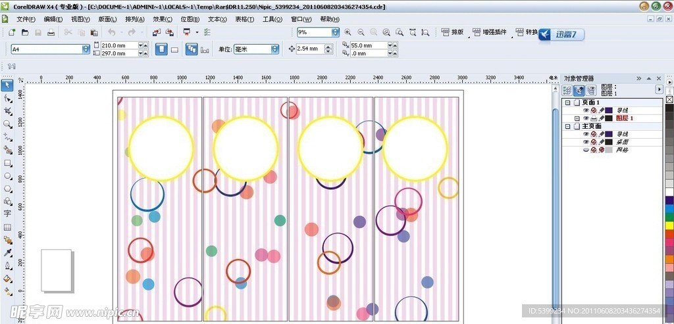The width and height of the screenshot is (674, 324).
Task: Toggle visibility eye of 图层 1
Action: 586,118
